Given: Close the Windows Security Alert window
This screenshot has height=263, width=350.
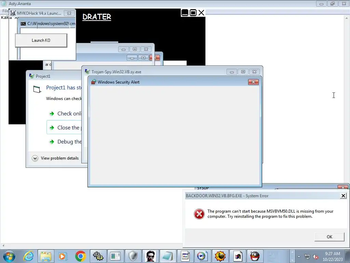Looking at the screenshot, I should [253, 82].
